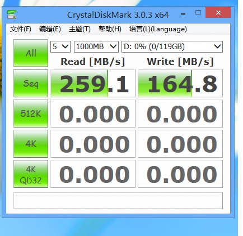Select the 4K QD32 read result 0.000
The height and width of the screenshot is (236, 243).
(93, 174)
